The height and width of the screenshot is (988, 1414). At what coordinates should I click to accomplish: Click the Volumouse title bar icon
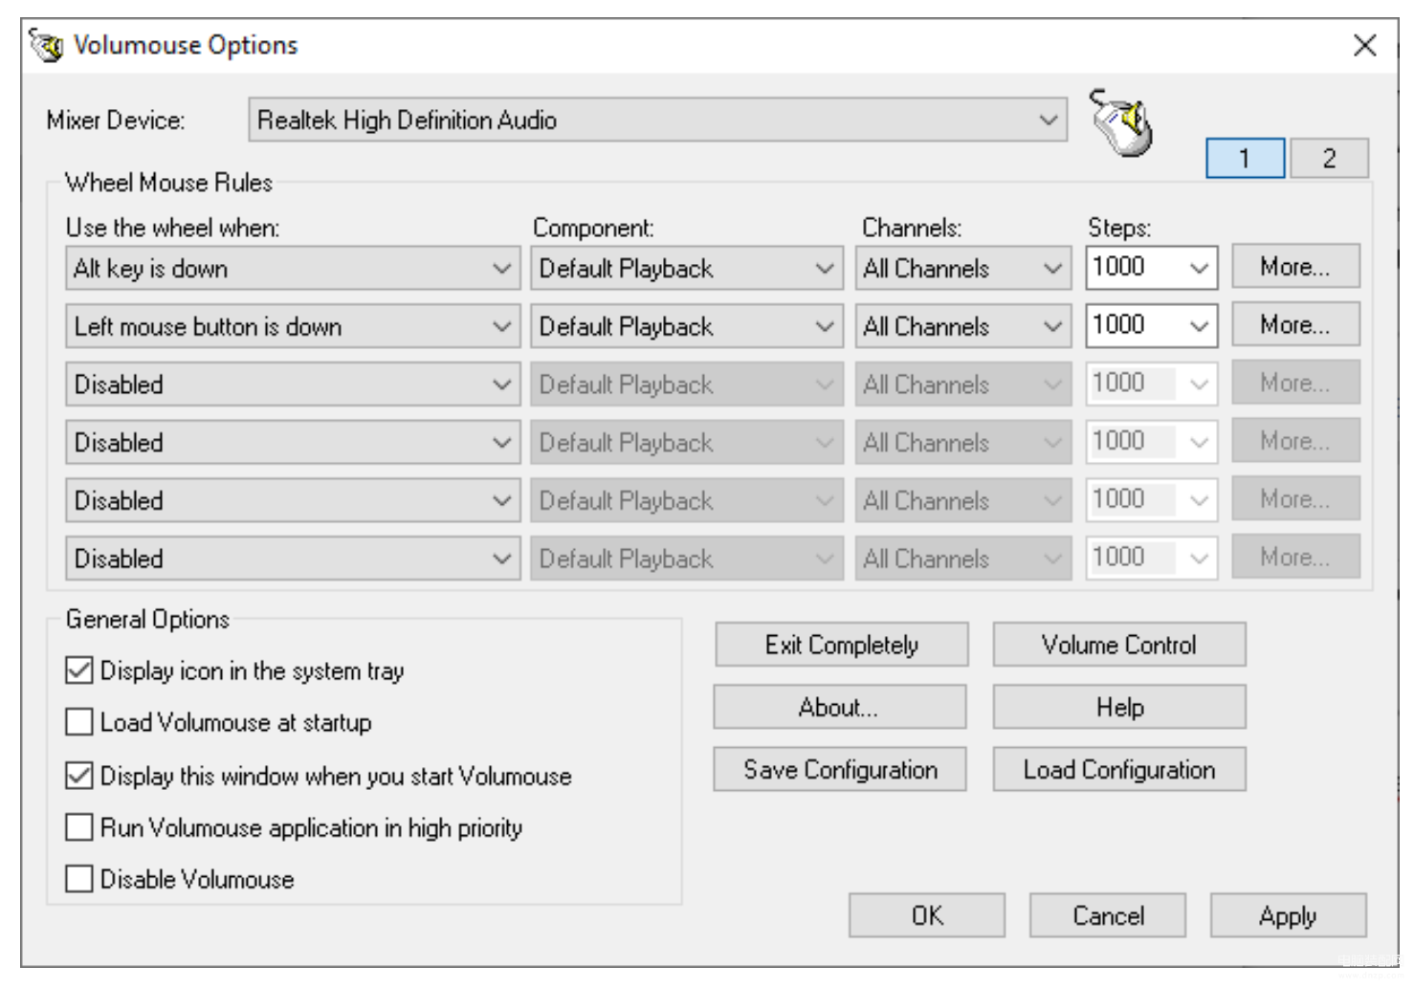point(46,45)
